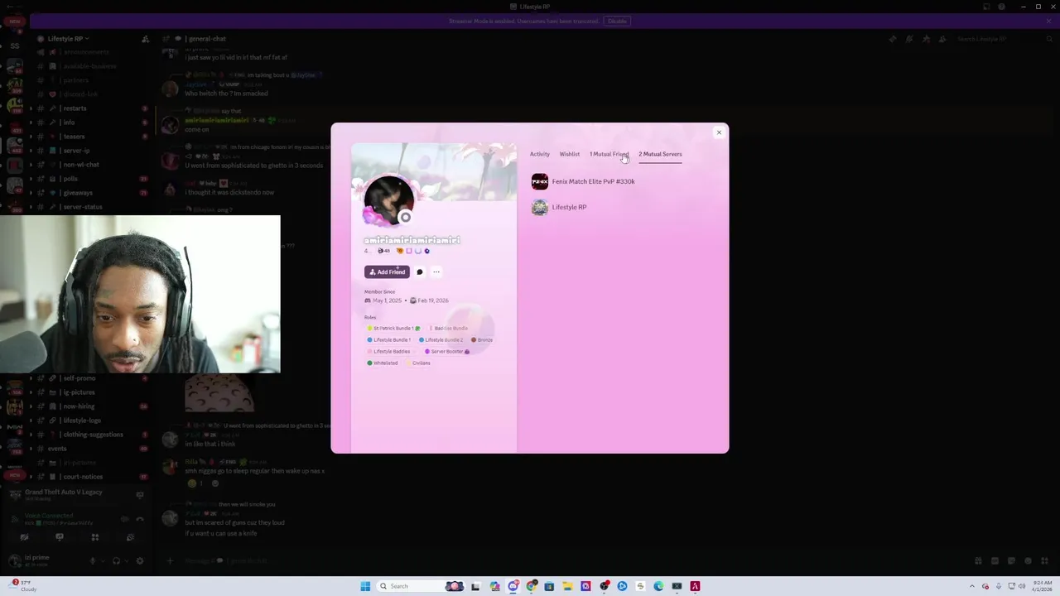This screenshot has height=596, width=1060.
Task: Open the info channel
Action: click(x=69, y=123)
